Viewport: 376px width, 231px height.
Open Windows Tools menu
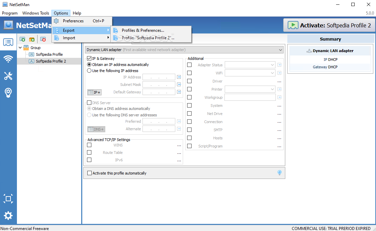[36, 13]
